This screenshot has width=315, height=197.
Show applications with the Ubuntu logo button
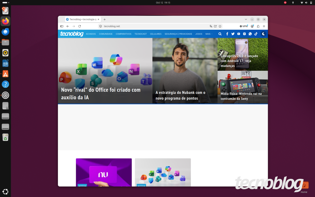[x=5, y=192]
